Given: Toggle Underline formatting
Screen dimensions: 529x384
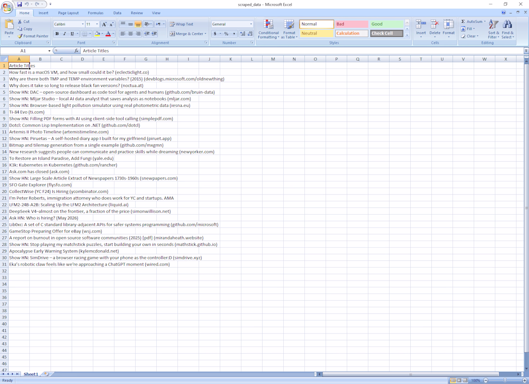Looking at the screenshot, I should [x=72, y=34].
